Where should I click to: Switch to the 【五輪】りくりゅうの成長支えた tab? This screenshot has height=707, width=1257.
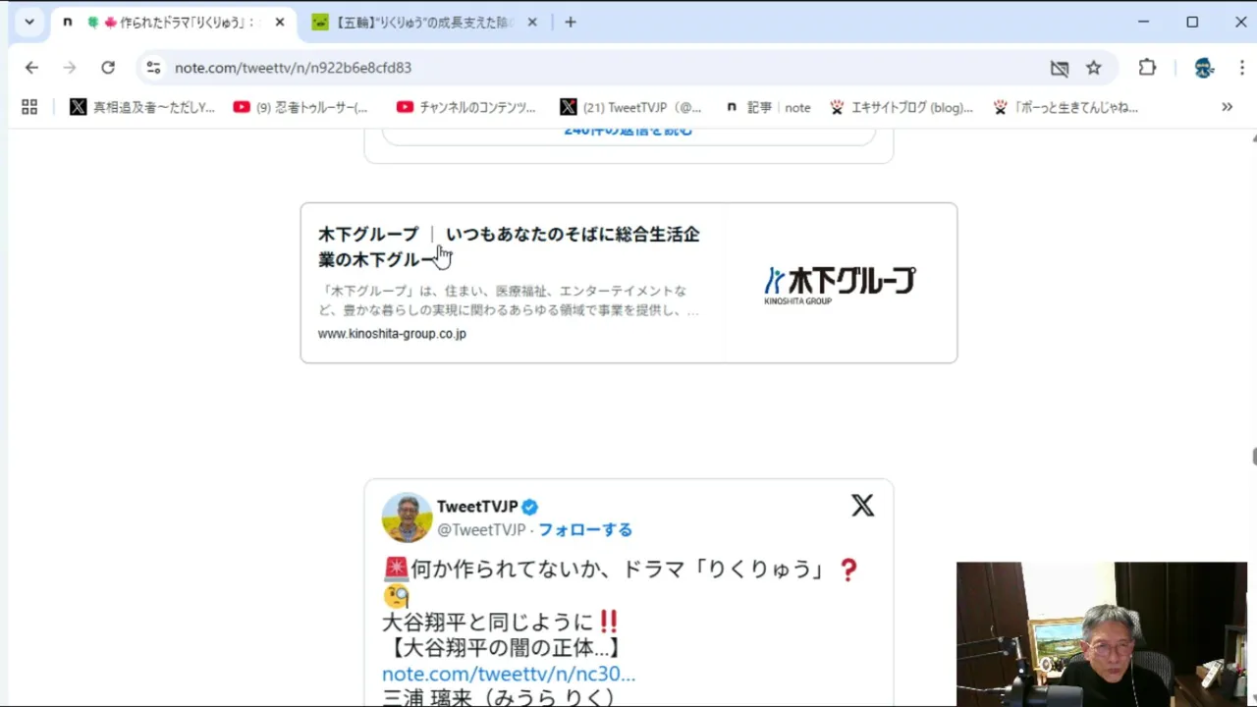point(424,22)
